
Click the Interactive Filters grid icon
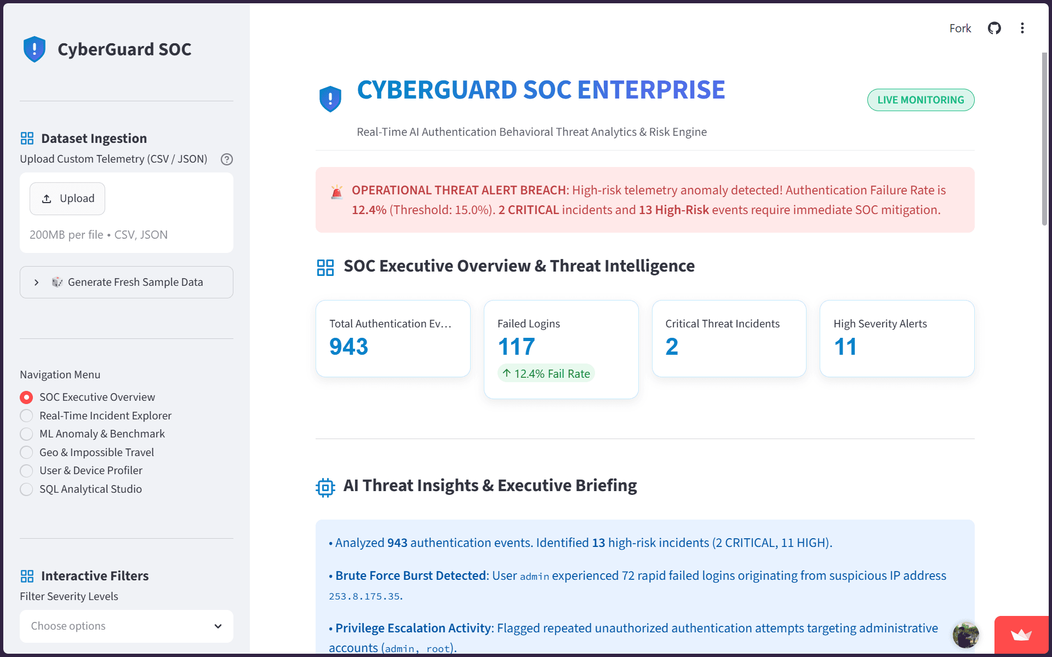coord(27,576)
